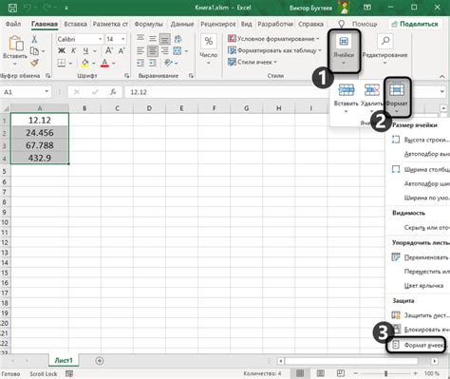The height and width of the screenshot is (379, 450).
Task: Click the Format Painter brush icon
Action: click(34, 64)
